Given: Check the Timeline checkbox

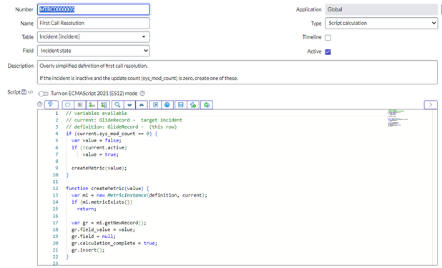Looking at the screenshot, I should tap(328, 37).
